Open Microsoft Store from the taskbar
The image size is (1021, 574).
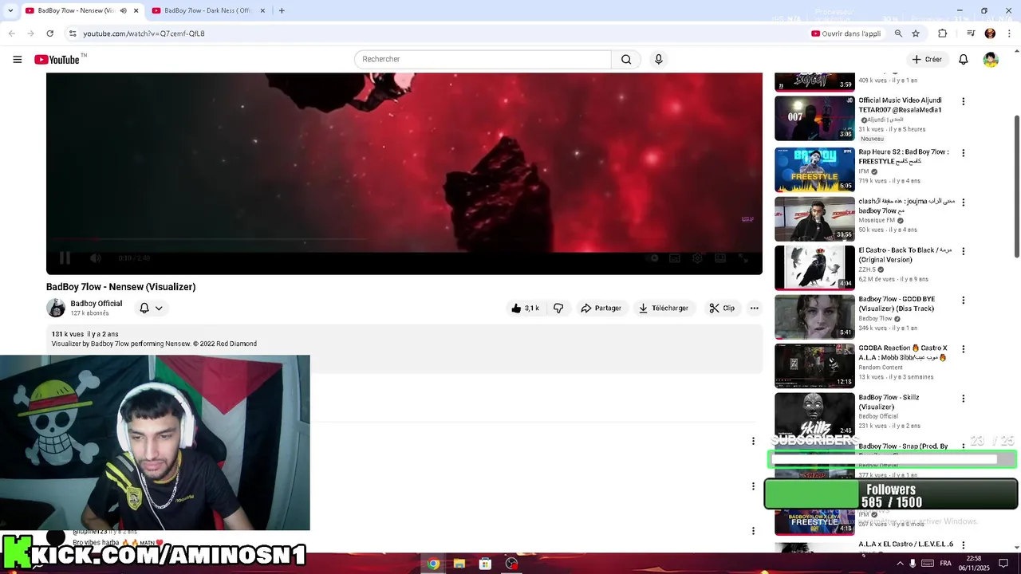[x=485, y=564]
